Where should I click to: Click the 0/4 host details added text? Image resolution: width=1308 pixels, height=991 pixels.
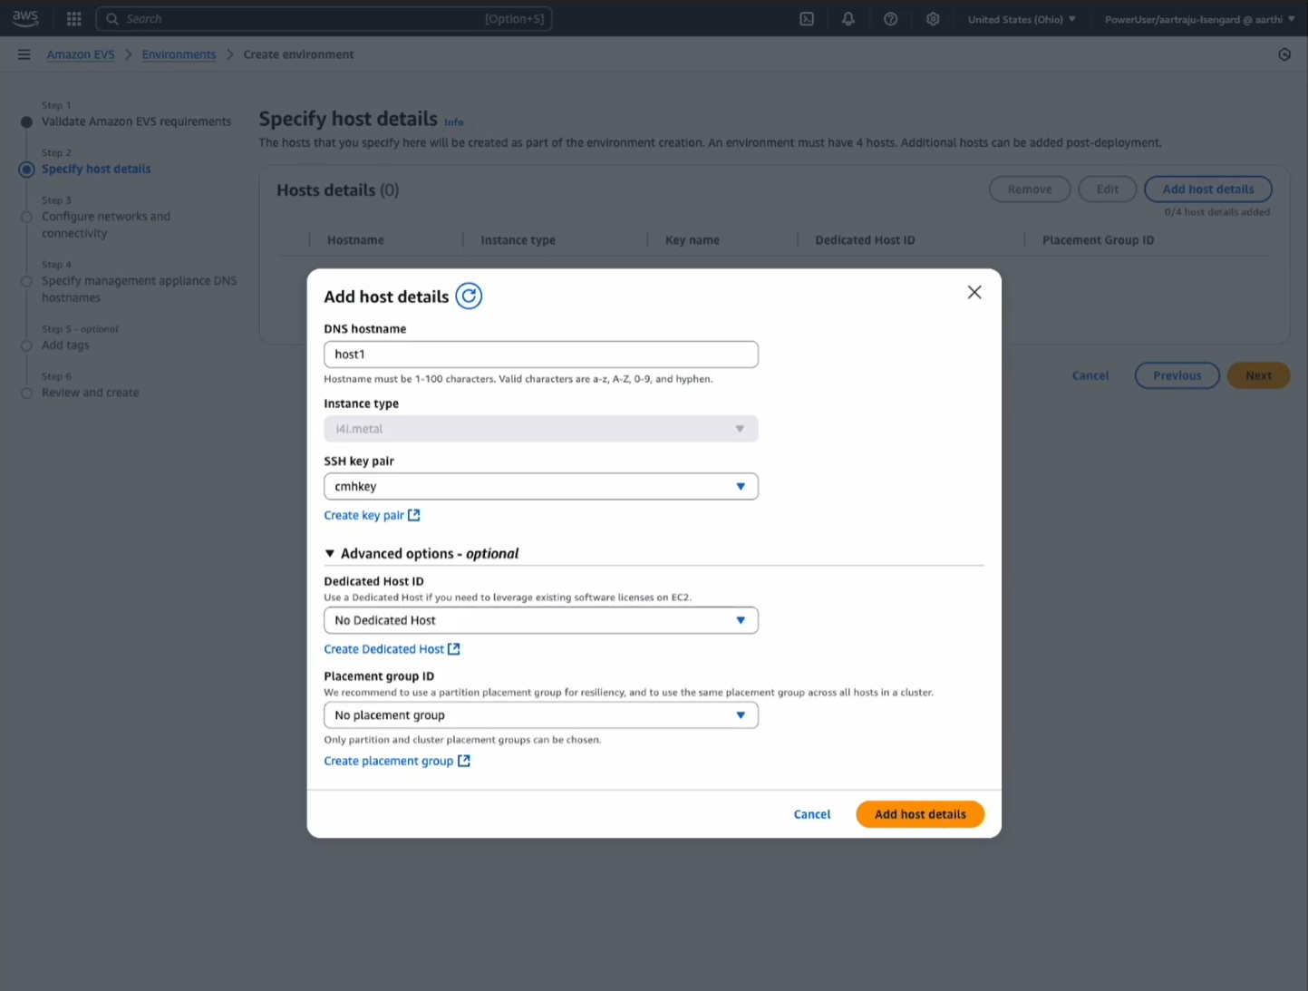pos(1217,212)
